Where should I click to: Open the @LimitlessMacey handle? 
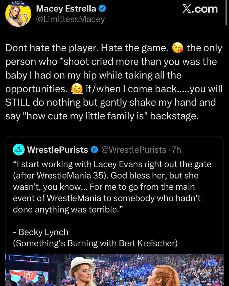pyautogui.click(x=70, y=19)
